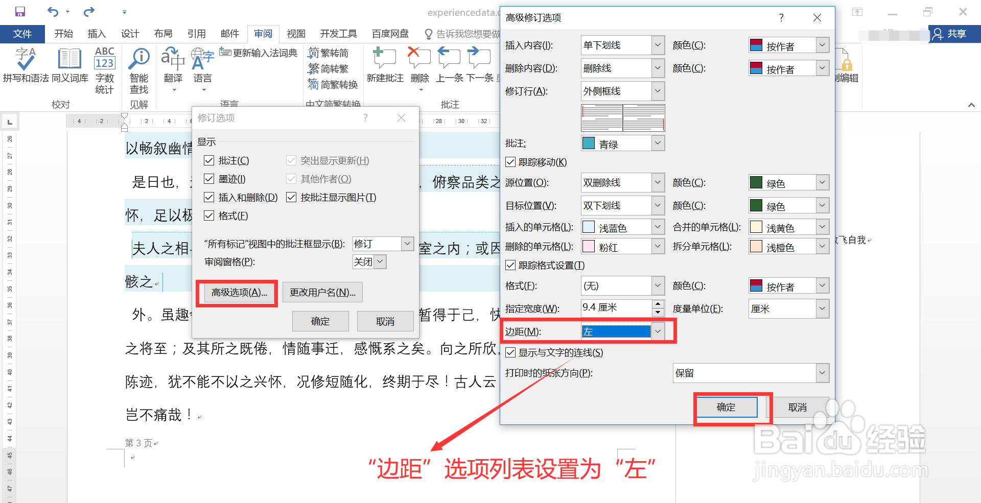Screen dimensions: 981x503
Task: Open 简繁转换 dialog
Action: click(333, 84)
